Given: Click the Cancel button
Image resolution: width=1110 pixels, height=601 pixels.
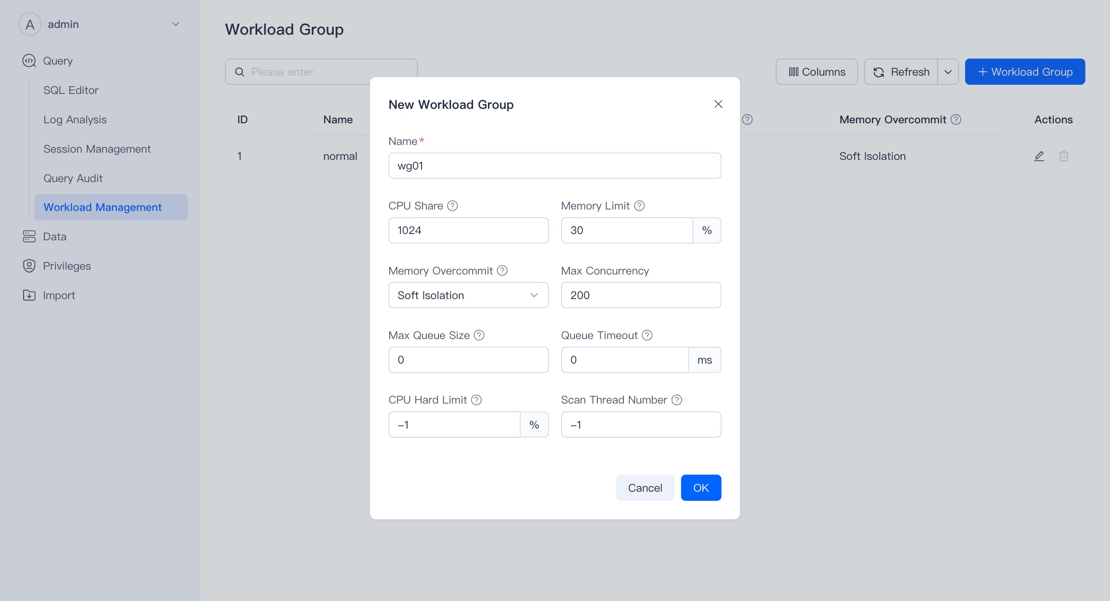Looking at the screenshot, I should click(645, 488).
